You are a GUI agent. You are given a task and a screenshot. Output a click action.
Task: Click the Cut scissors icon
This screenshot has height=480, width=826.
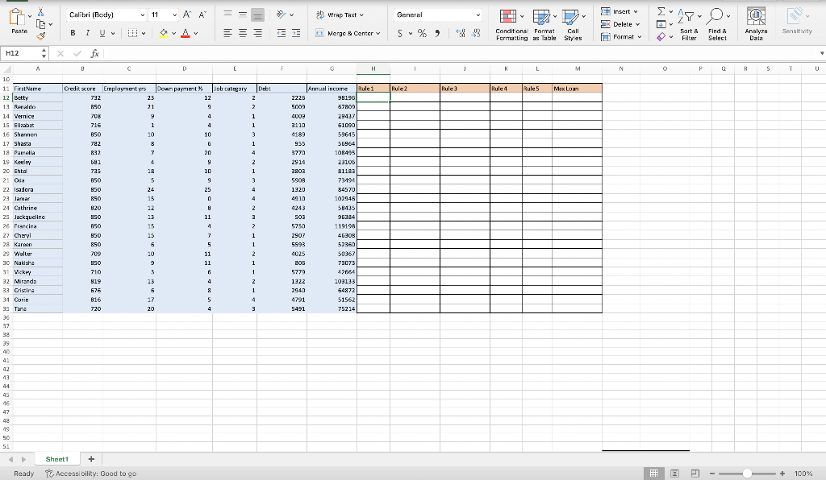click(x=40, y=12)
